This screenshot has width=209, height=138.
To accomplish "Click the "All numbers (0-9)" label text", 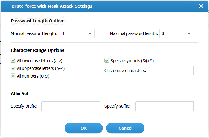I will [x=33, y=76].
